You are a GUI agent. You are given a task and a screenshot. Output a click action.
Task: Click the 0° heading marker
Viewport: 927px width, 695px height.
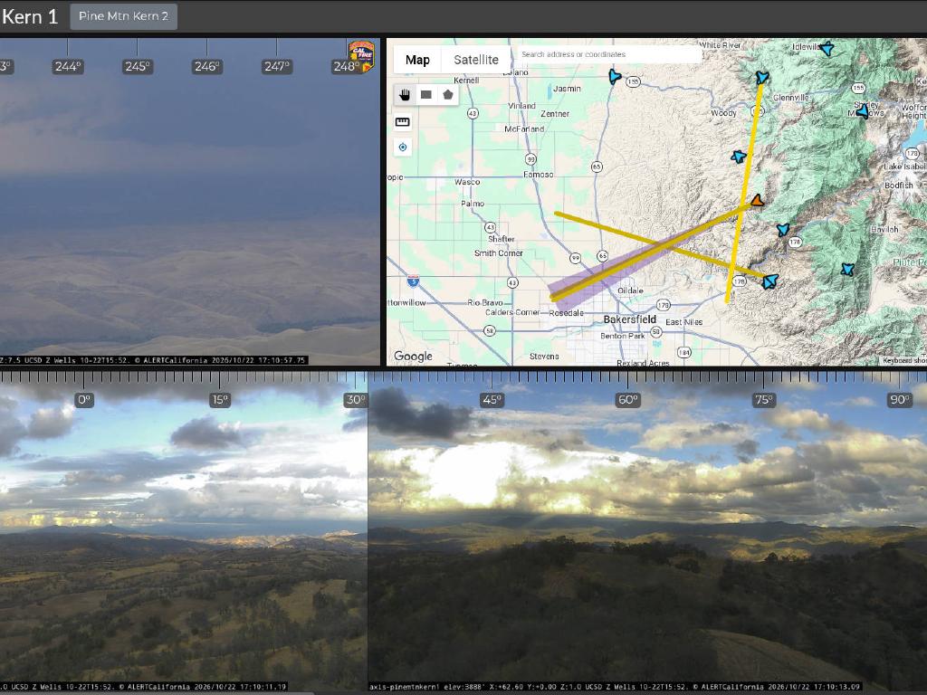84,400
